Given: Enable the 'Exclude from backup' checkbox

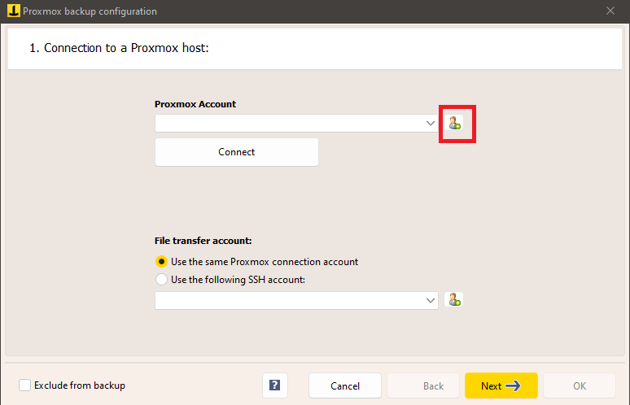Looking at the screenshot, I should 25,385.
